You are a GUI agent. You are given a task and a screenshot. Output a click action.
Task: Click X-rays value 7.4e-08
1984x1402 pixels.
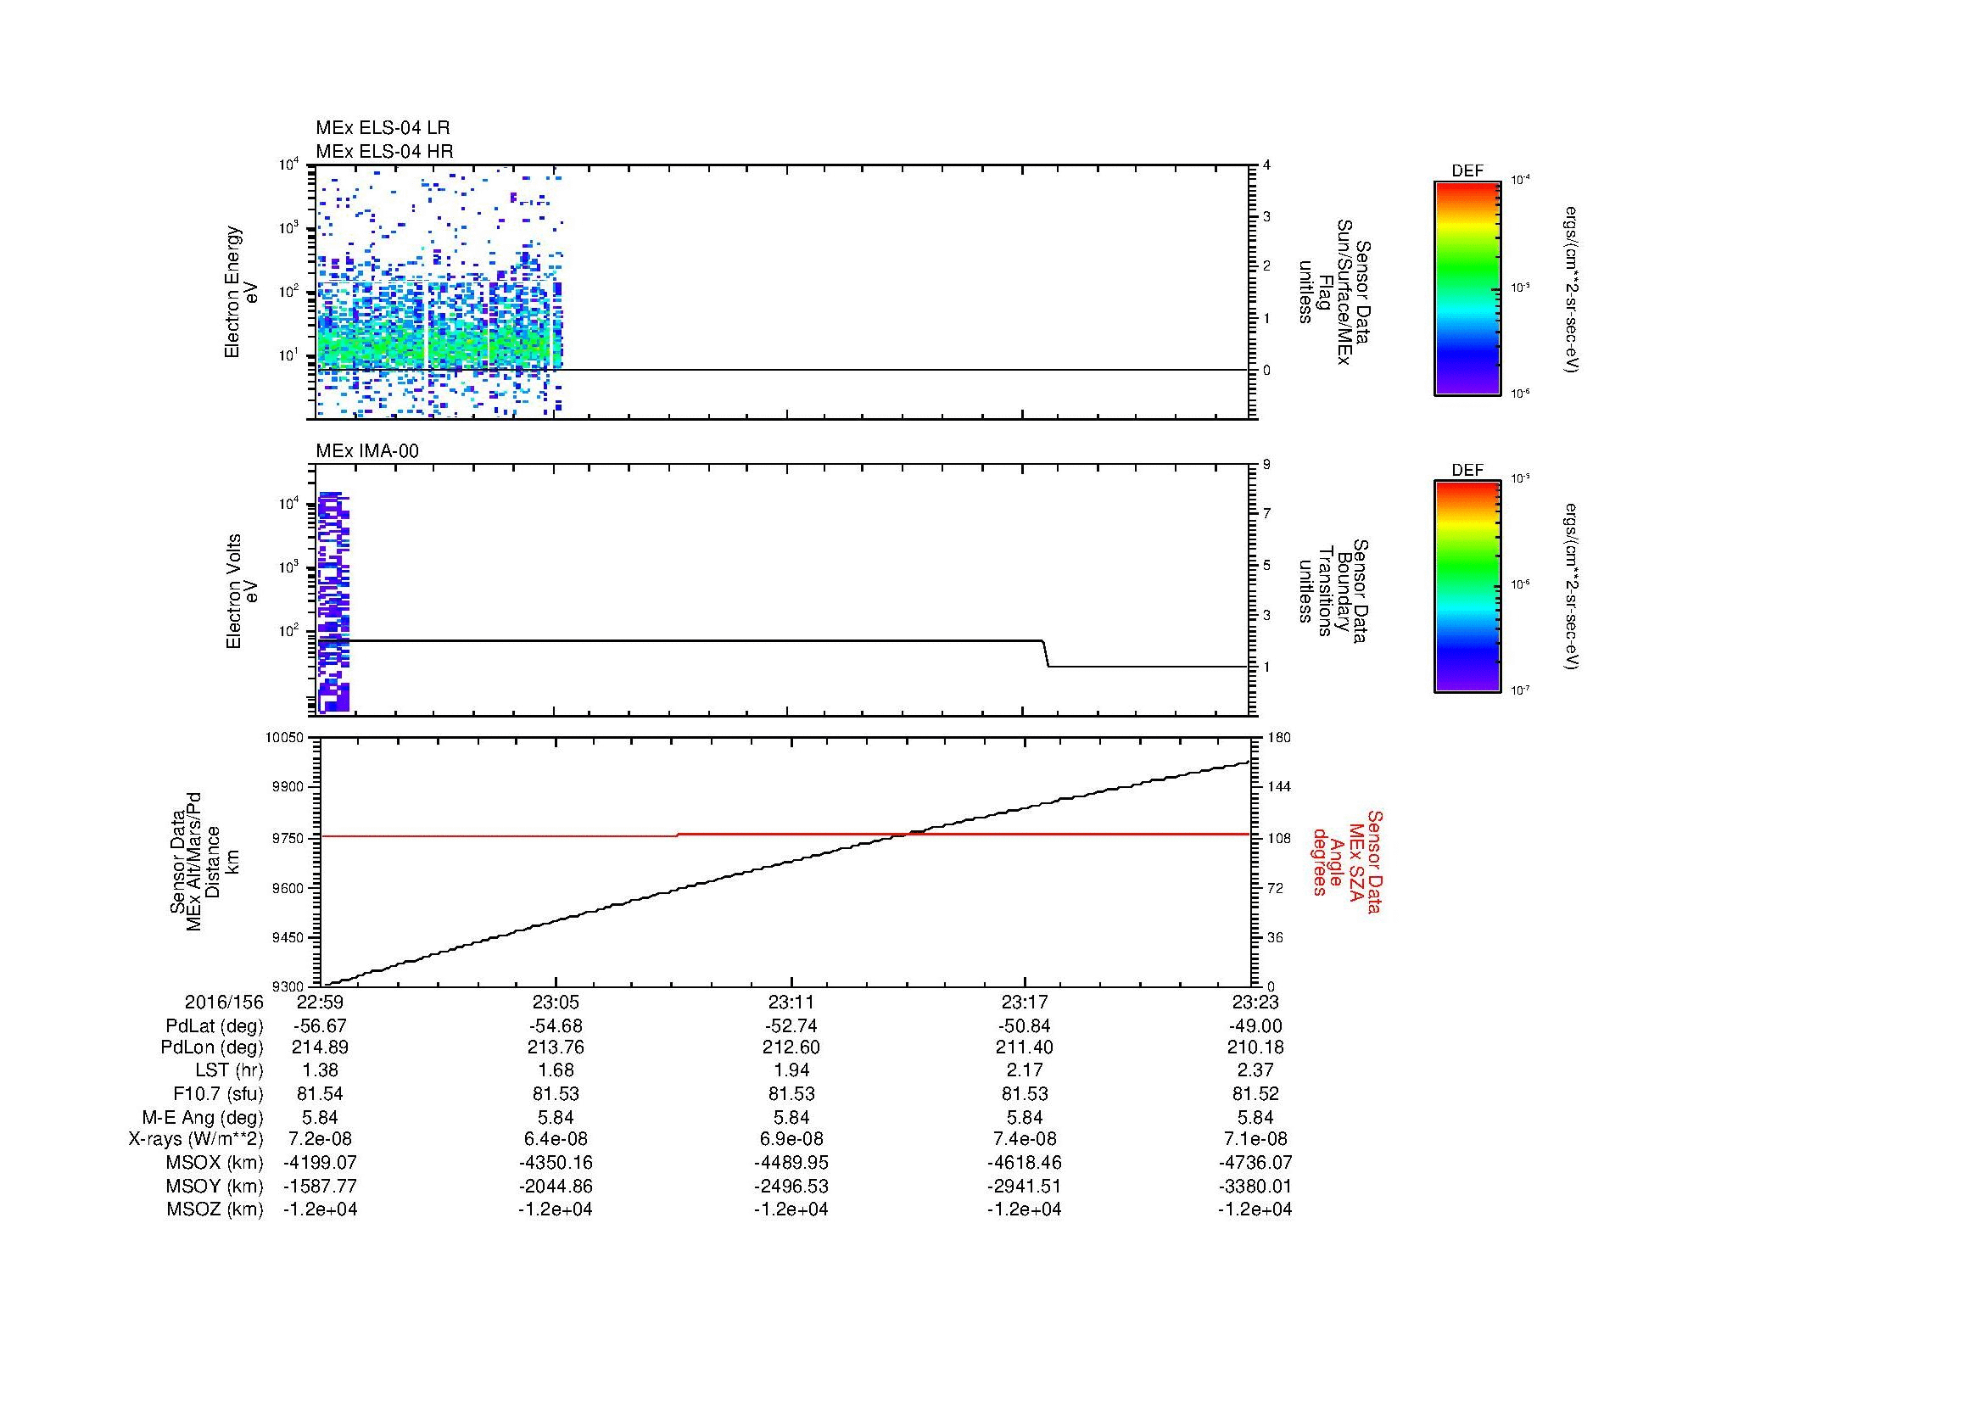1024,1140
